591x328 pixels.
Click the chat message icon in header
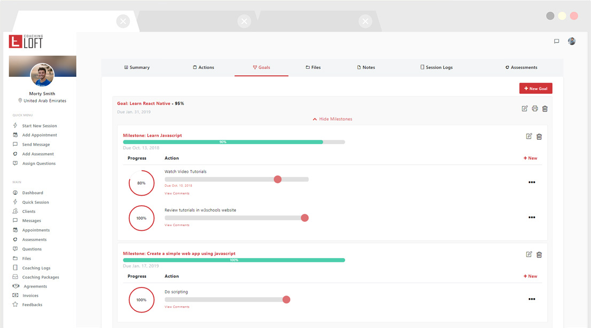tap(556, 42)
